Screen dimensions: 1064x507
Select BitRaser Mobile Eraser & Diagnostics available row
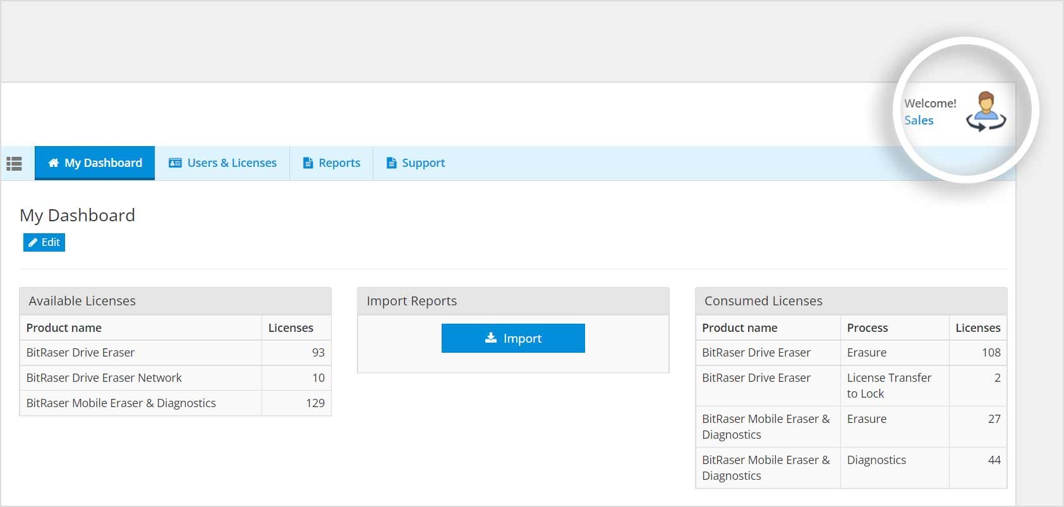[175, 403]
